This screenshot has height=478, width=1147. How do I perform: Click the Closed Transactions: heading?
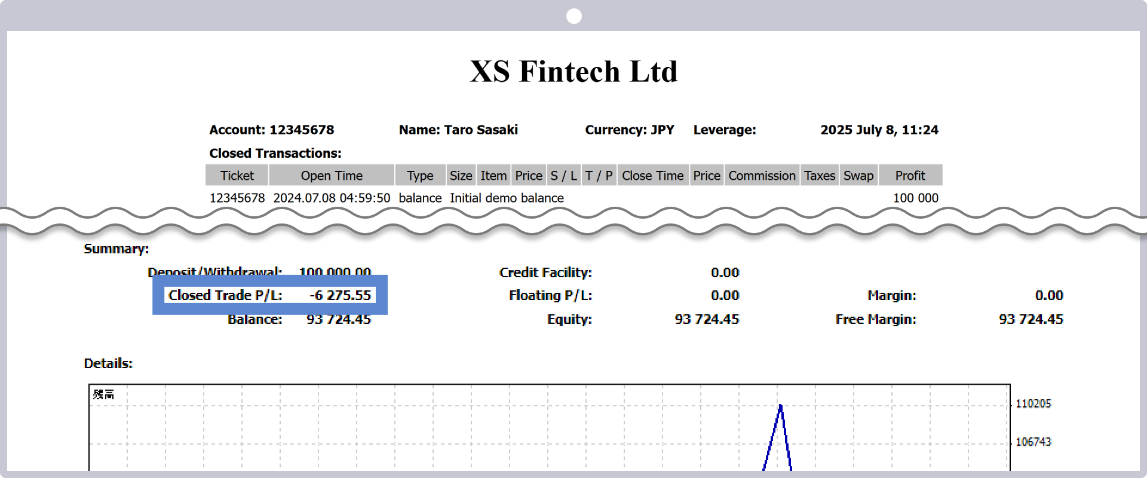pyautogui.click(x=275, y=153)
